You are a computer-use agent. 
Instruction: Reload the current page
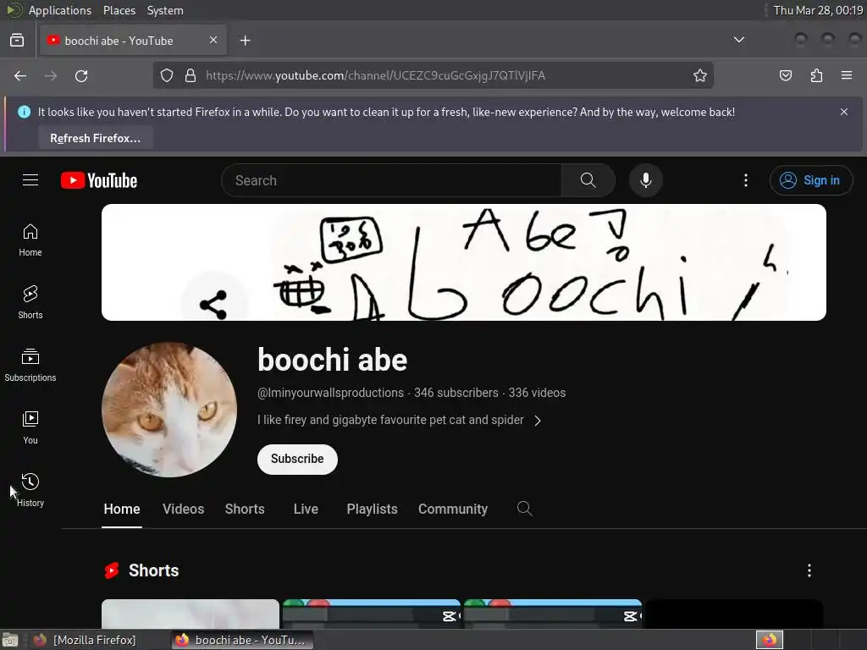pyautogui.click(x=82, y=75)
